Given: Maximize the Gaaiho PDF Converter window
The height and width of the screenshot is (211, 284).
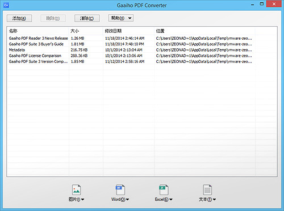Looking at the screenshot, I should [262, 4].
